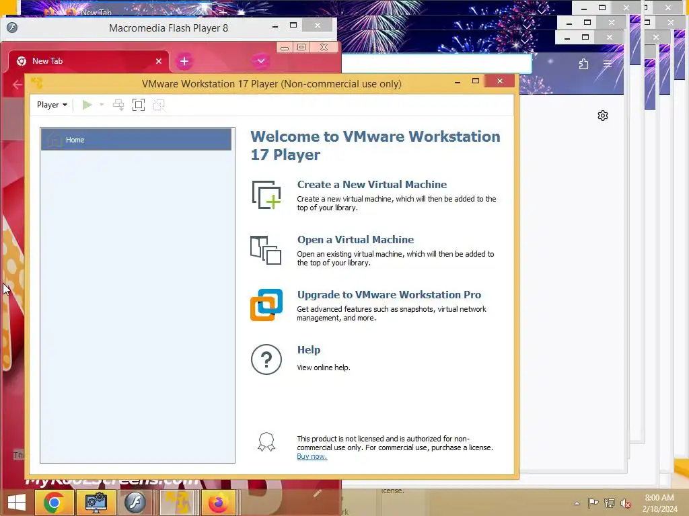Click the browser back arrow
Screen dimensions: 689x516
pos(17,85)
